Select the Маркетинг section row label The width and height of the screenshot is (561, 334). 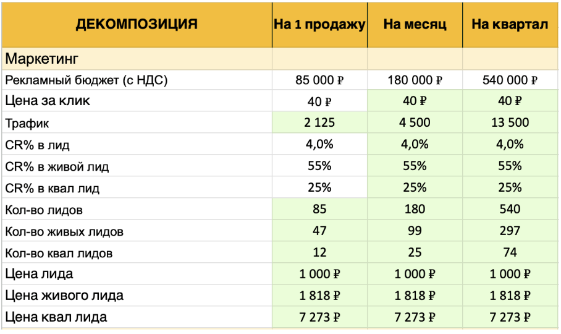tap(42, 59)
